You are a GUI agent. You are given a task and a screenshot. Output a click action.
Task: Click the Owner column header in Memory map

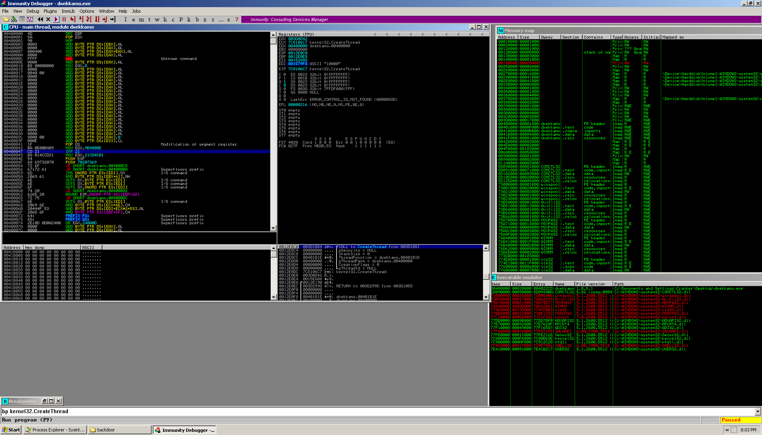(x=550, y=37)
